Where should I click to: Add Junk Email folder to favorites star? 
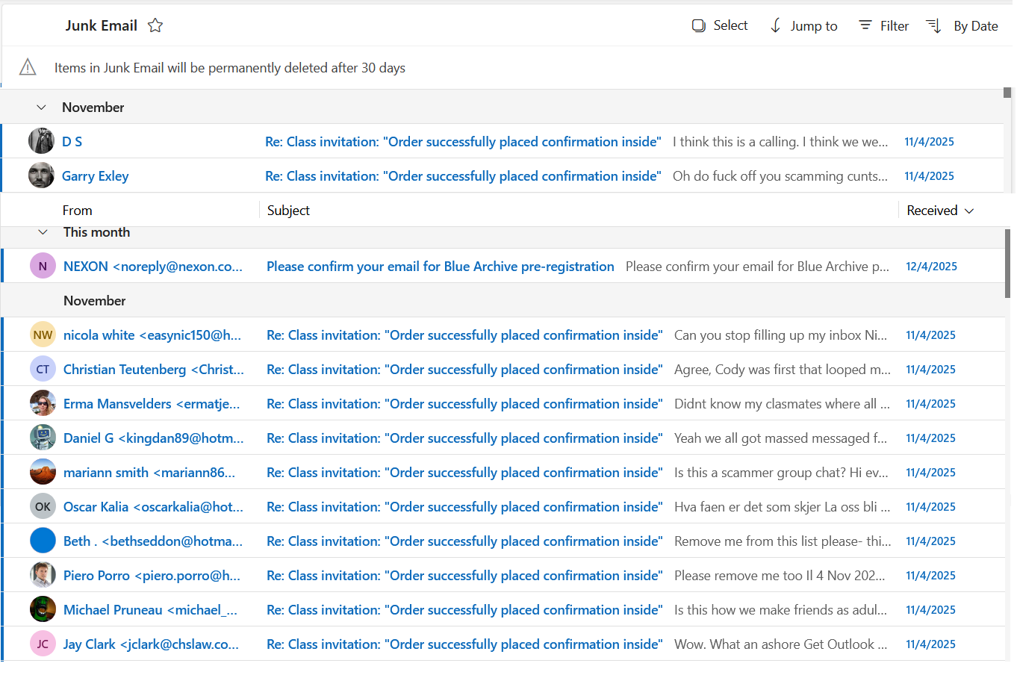point(155,25)
